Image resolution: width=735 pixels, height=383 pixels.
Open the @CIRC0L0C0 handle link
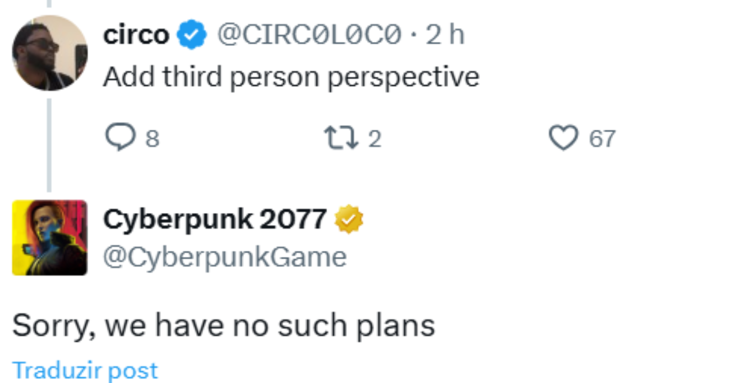pyautogui.click(x=309, y=35)
